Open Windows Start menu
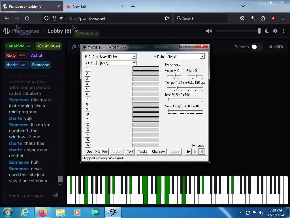 [x=7, y=212]
